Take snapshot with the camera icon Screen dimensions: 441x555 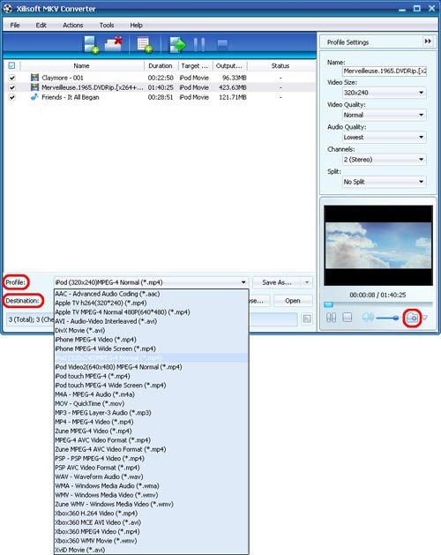pyautogui.click(x=412, y=318)
